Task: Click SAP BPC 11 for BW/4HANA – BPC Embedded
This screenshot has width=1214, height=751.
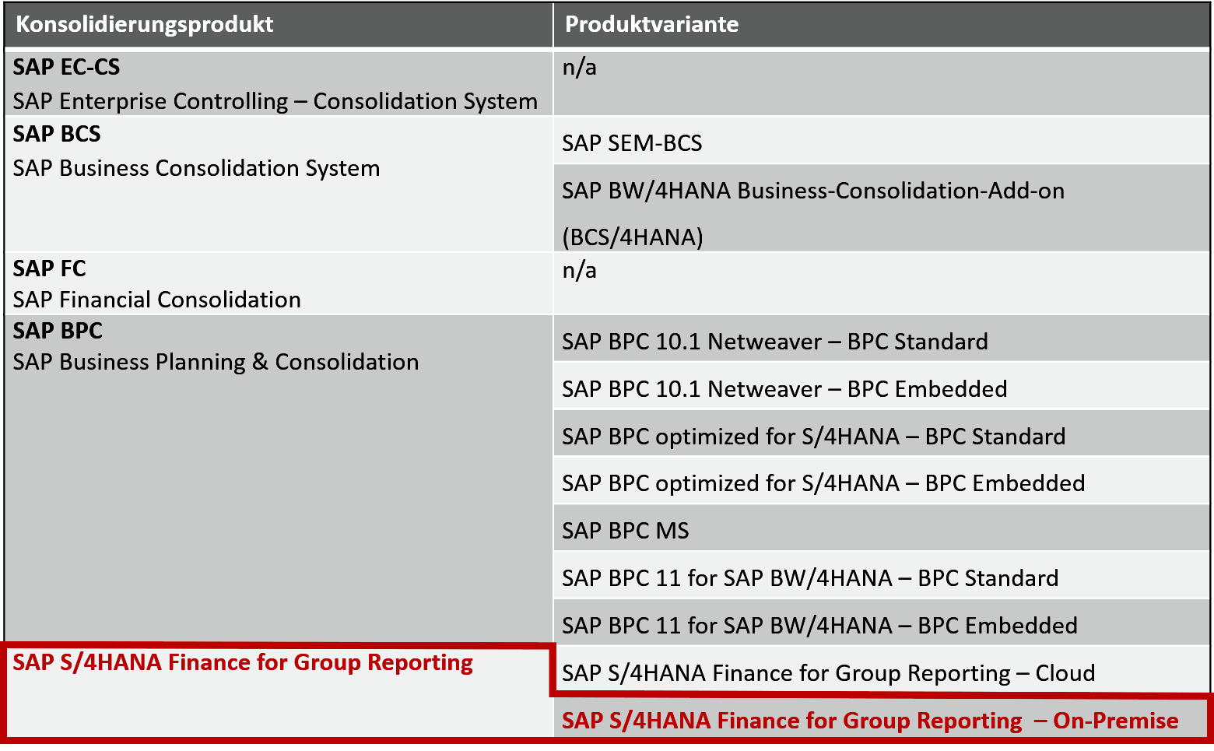Action: click(819, 626)
